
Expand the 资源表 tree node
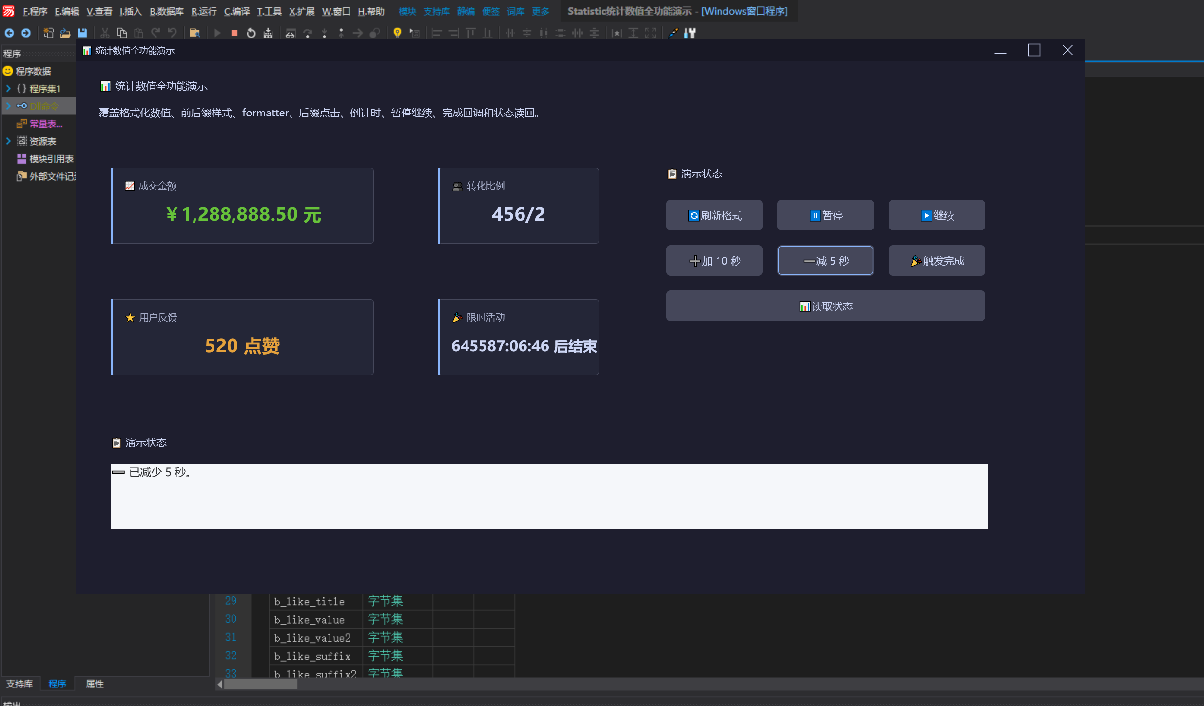tap(8, 141)
